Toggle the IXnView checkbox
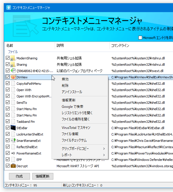Image resolution: width=173 pixels, height=192 pixels. click(7, 77)
